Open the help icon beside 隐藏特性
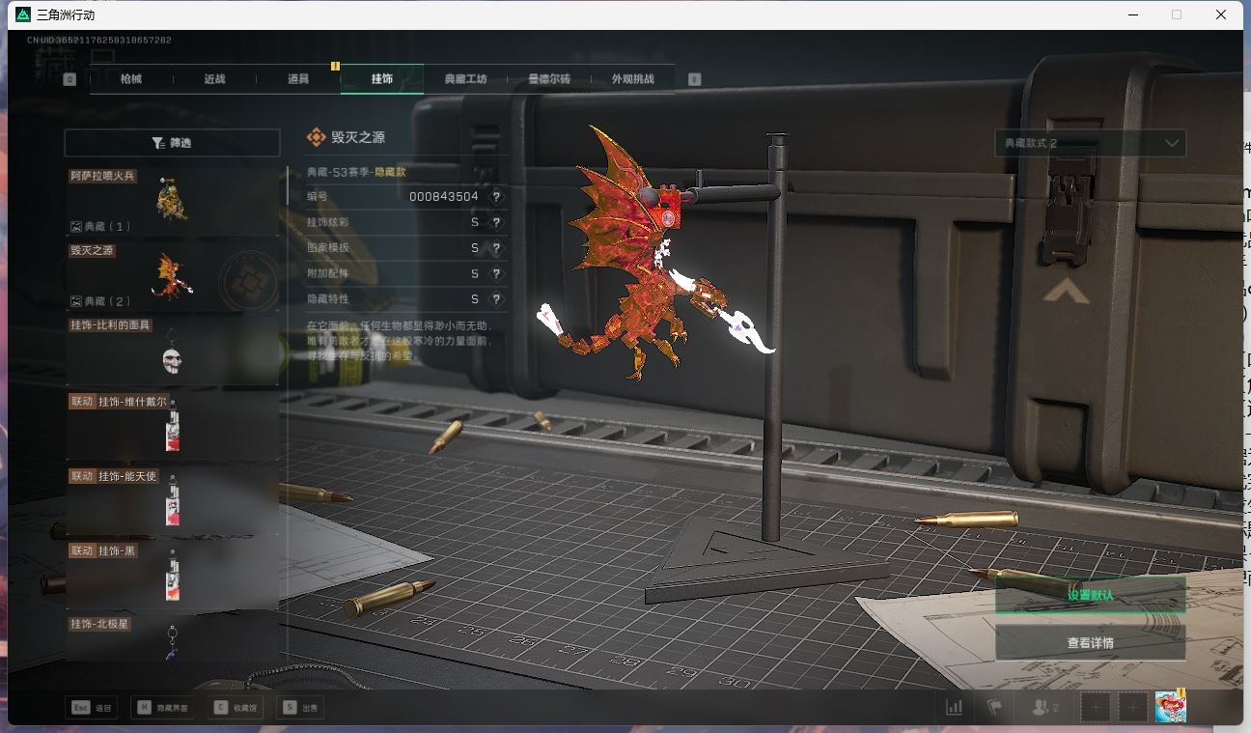The image size is (1251, 733). [x=496, y=299]
